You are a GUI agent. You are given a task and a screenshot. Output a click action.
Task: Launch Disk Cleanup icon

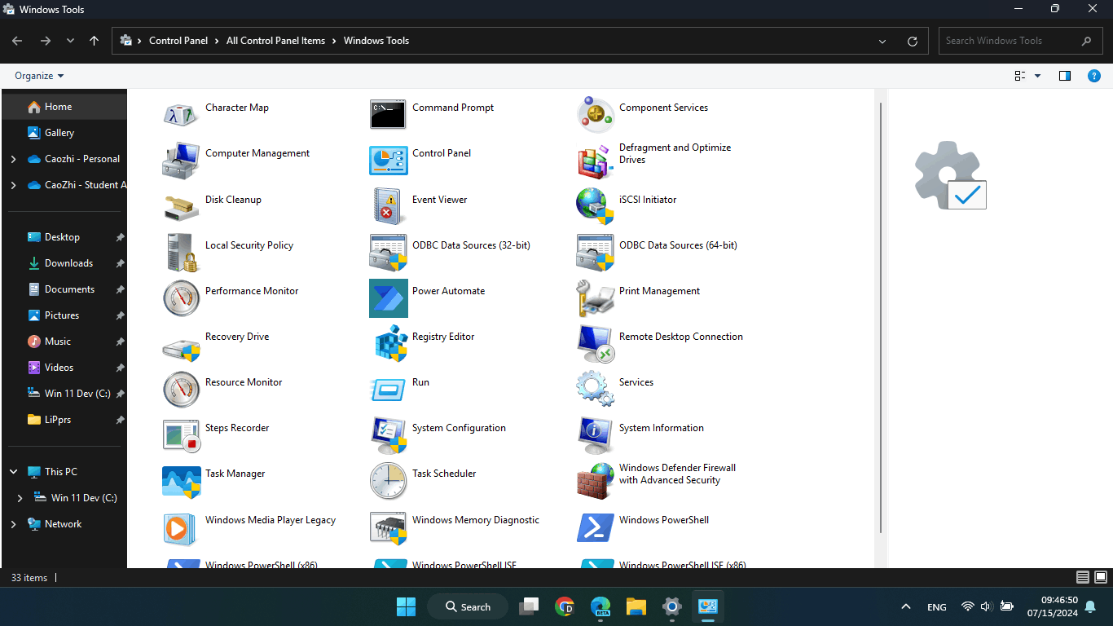point(181,207)
